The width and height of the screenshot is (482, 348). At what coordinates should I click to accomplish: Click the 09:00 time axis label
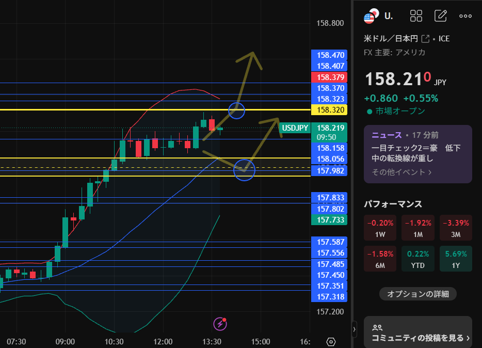(65, 341)
